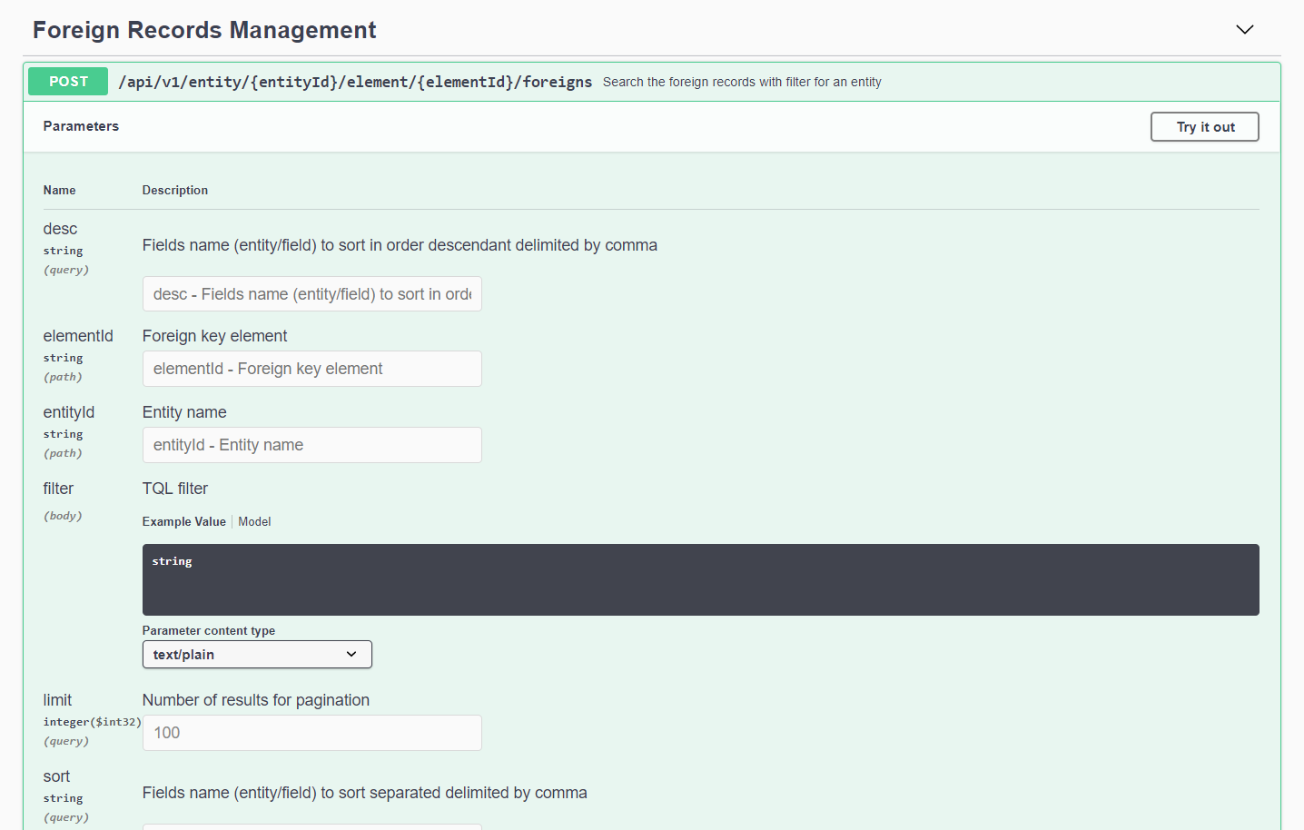Click the 'Parameters' section label
The image size is (1304, 830).
click(x=81, y=126)
